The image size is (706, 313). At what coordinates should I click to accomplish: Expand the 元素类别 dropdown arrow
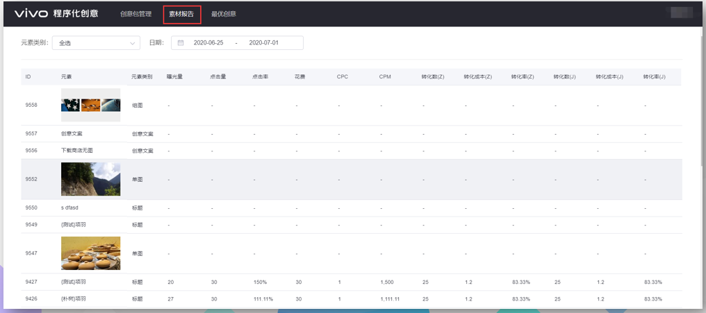(133, 43)
